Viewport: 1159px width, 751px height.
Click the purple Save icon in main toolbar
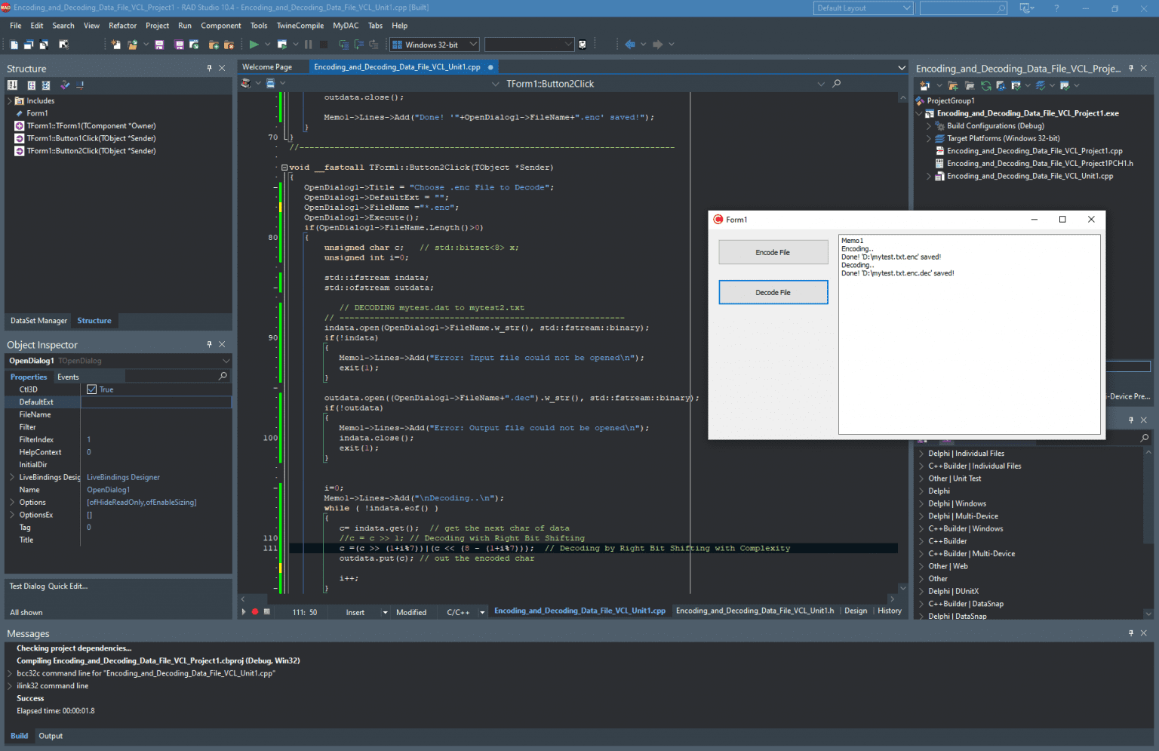click(x=159, y=45)
